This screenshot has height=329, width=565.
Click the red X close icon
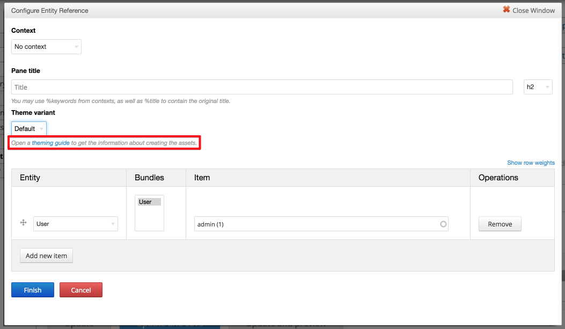[507, 10]
